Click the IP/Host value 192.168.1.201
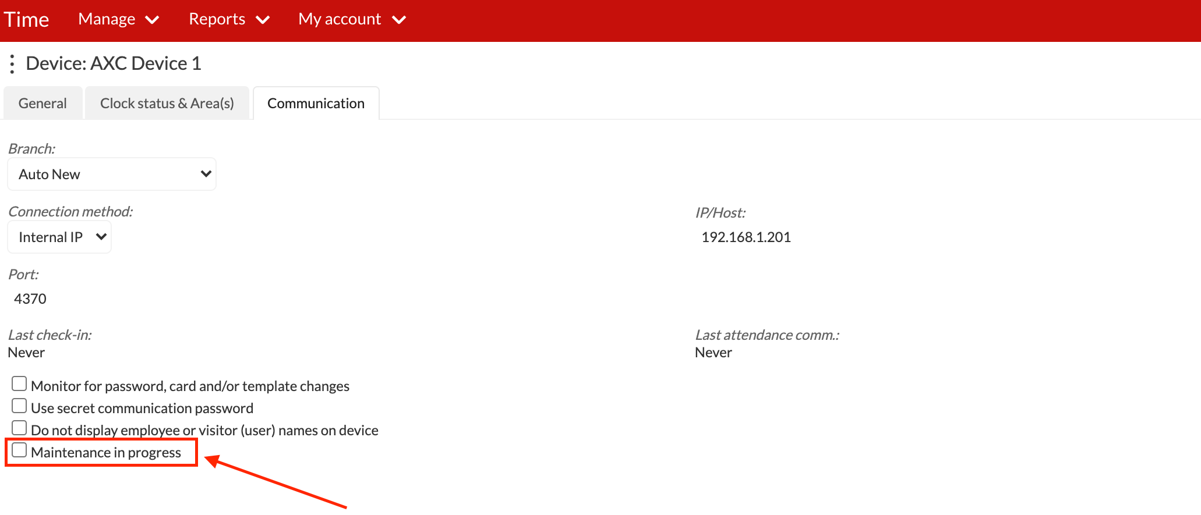The height and width of the screenshot is (515, 1201). [746, 237]
